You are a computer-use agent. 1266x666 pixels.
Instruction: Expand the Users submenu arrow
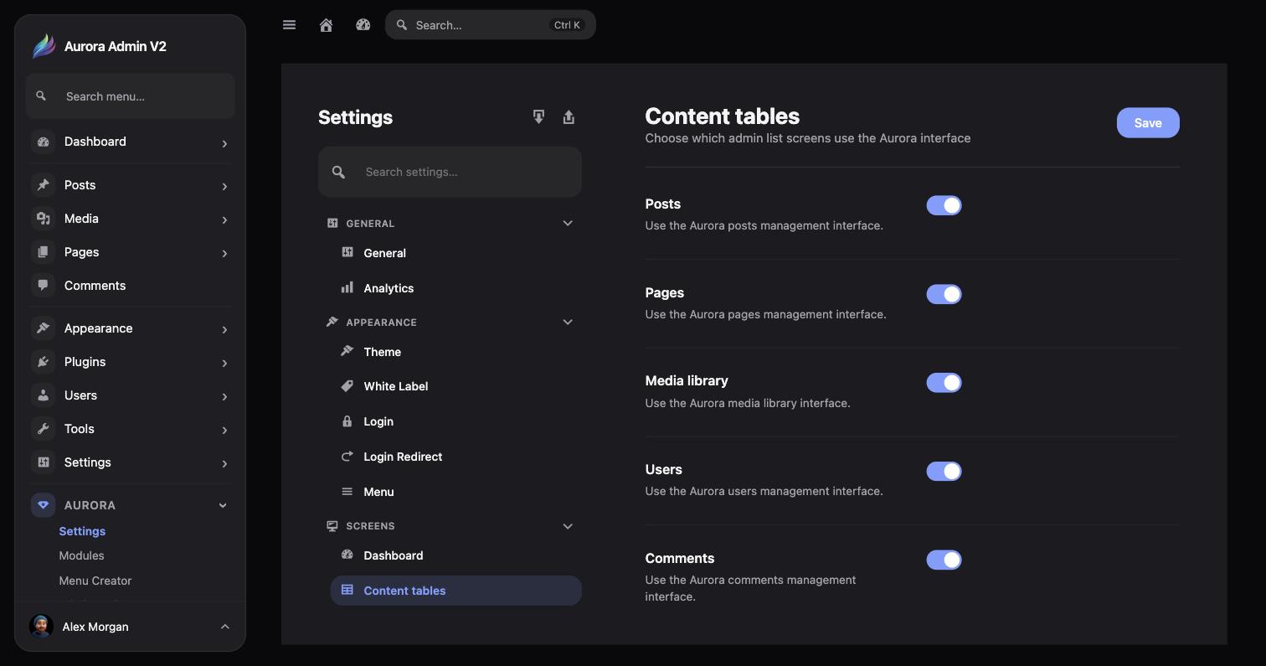pyautogui.click(x=224, y=396)
